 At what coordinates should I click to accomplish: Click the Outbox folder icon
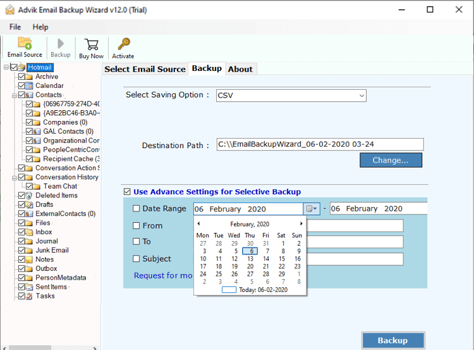point(29,268)
